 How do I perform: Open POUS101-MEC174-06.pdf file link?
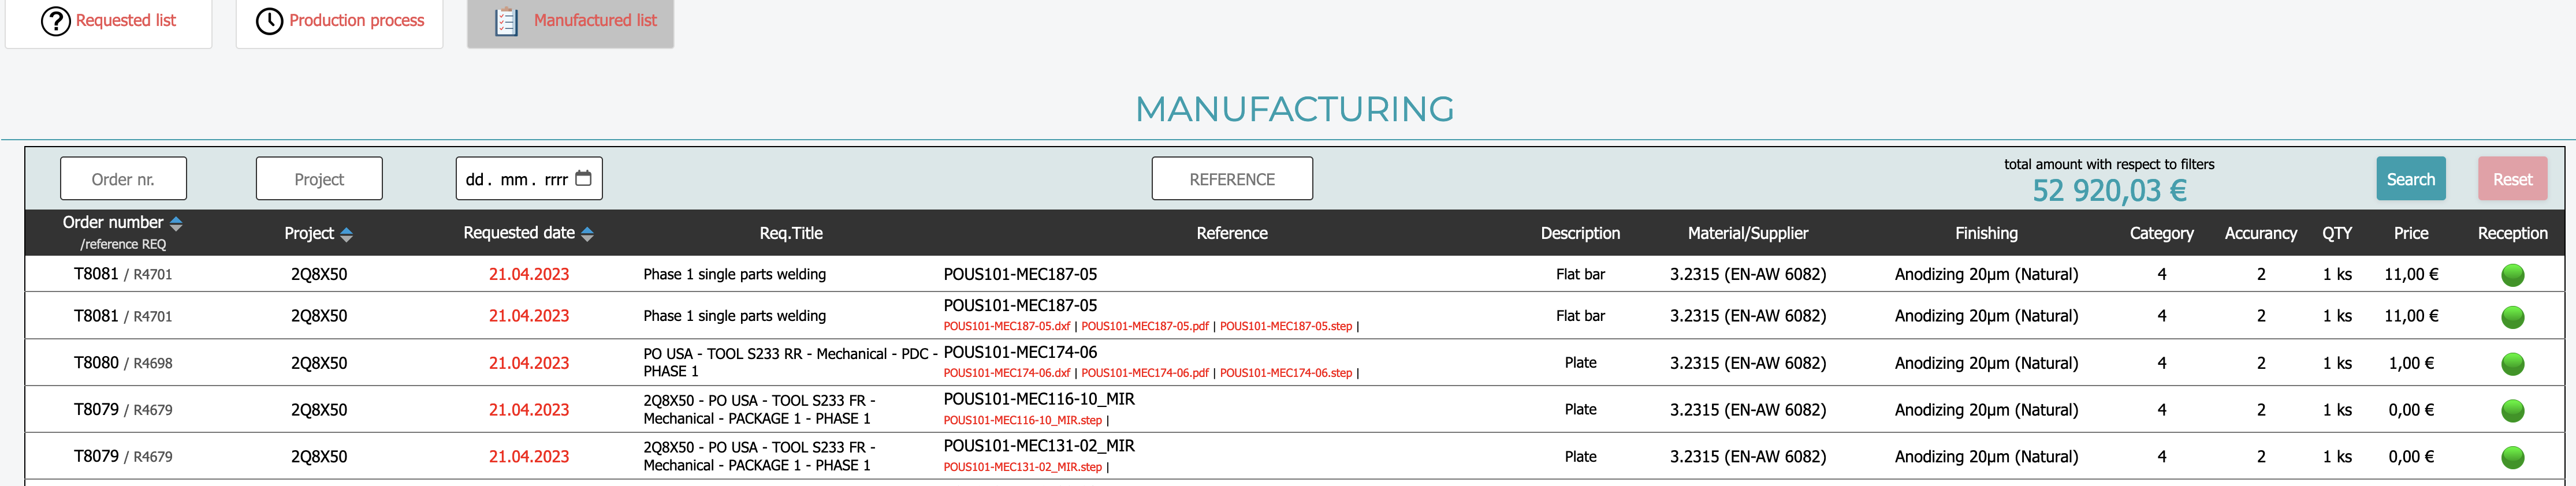coord(1144,374)
